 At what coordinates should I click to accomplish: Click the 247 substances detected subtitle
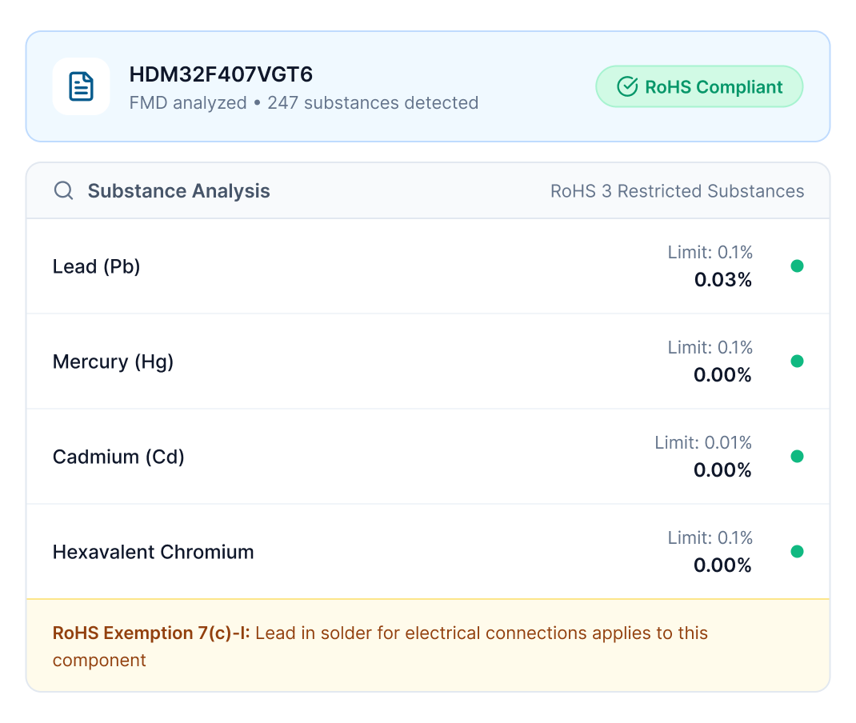coord(373,102)
